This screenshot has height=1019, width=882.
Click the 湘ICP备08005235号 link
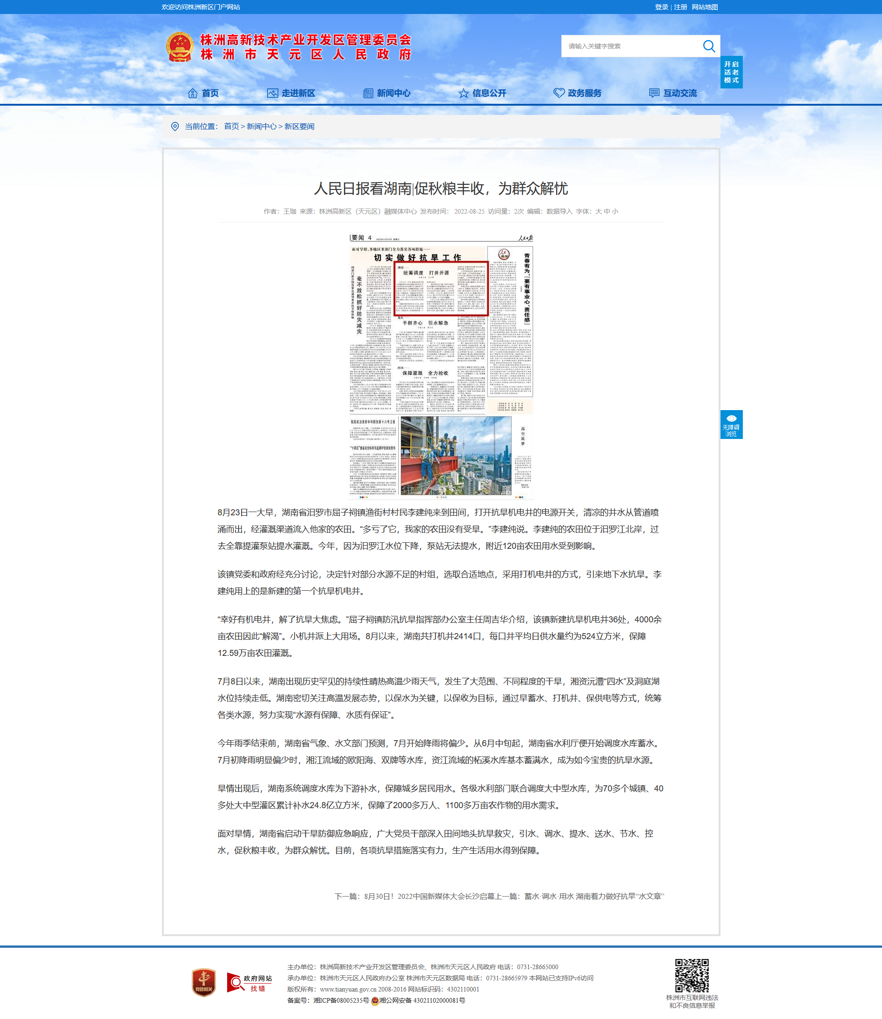click(x=341, y=1001)
